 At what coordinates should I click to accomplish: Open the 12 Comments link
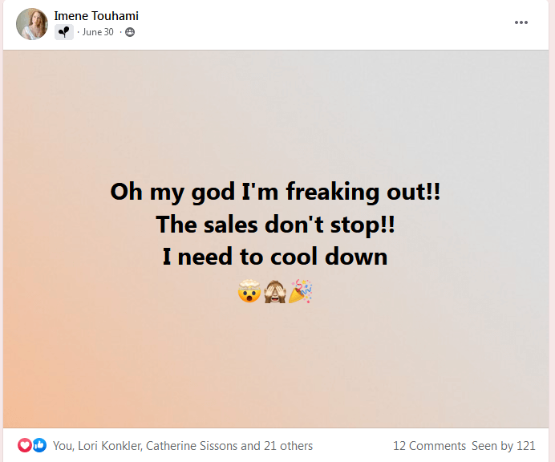(x=429, y=446)
